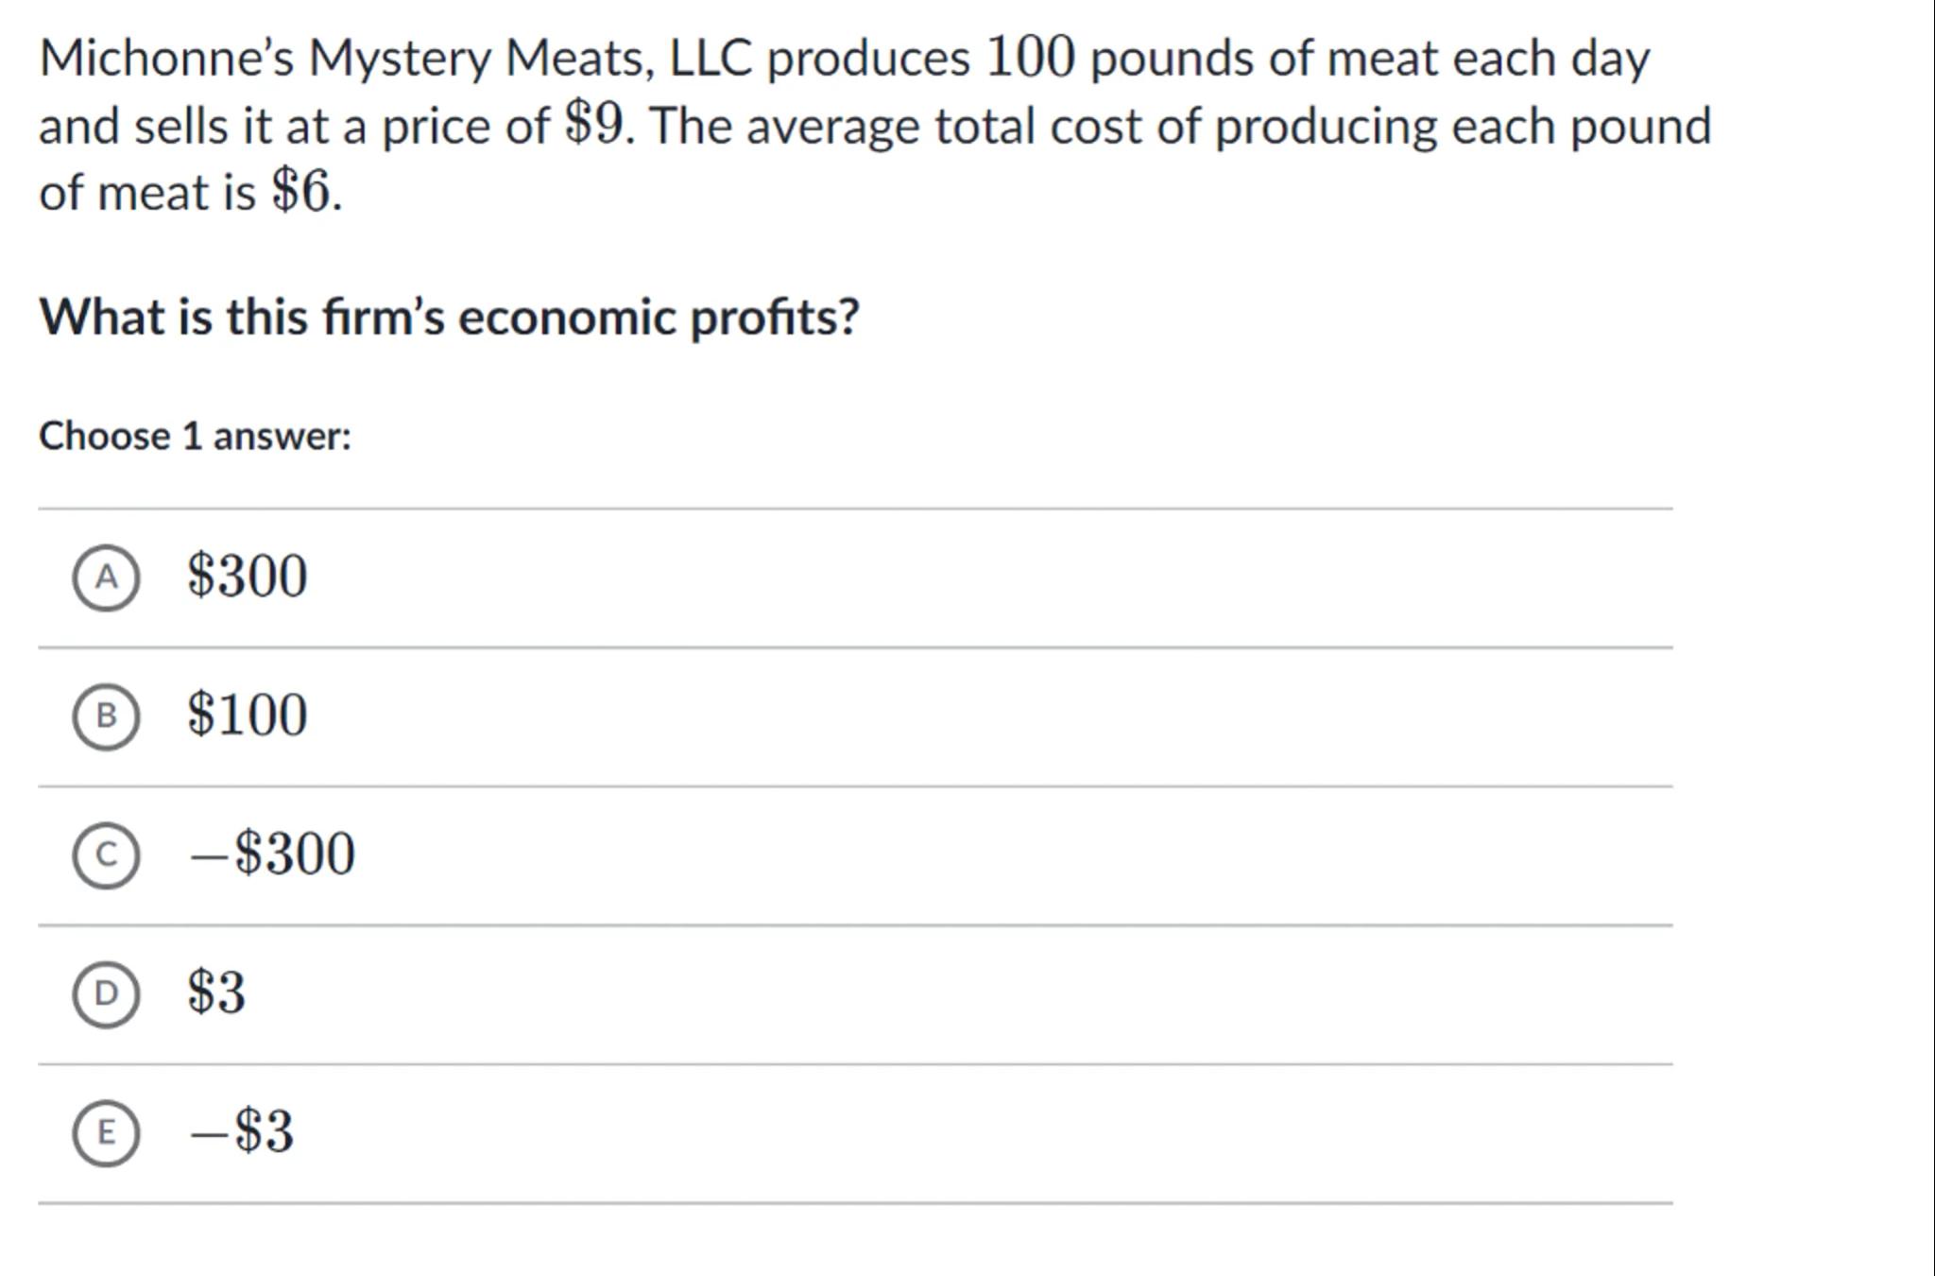This screenshot has height=1276, width=1935.
Task: Click the −$3 answer text
Action: coord(242,1130)
